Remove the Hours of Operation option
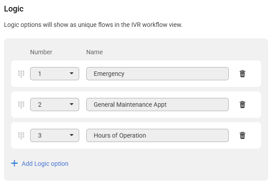The image size is (277, 187). click(242, 135)
